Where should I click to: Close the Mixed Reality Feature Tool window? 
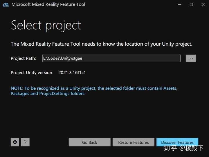[x=203, y=5]
